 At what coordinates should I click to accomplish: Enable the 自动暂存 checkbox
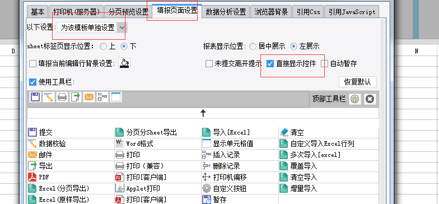[325, 64]
